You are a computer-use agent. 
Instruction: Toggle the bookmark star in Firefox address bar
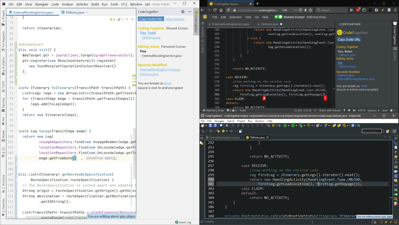[x=311, y=10]
